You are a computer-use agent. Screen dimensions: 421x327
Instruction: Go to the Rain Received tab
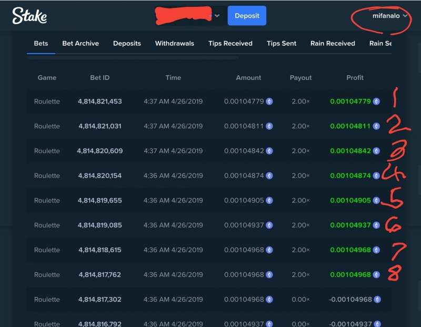[333, 44]
